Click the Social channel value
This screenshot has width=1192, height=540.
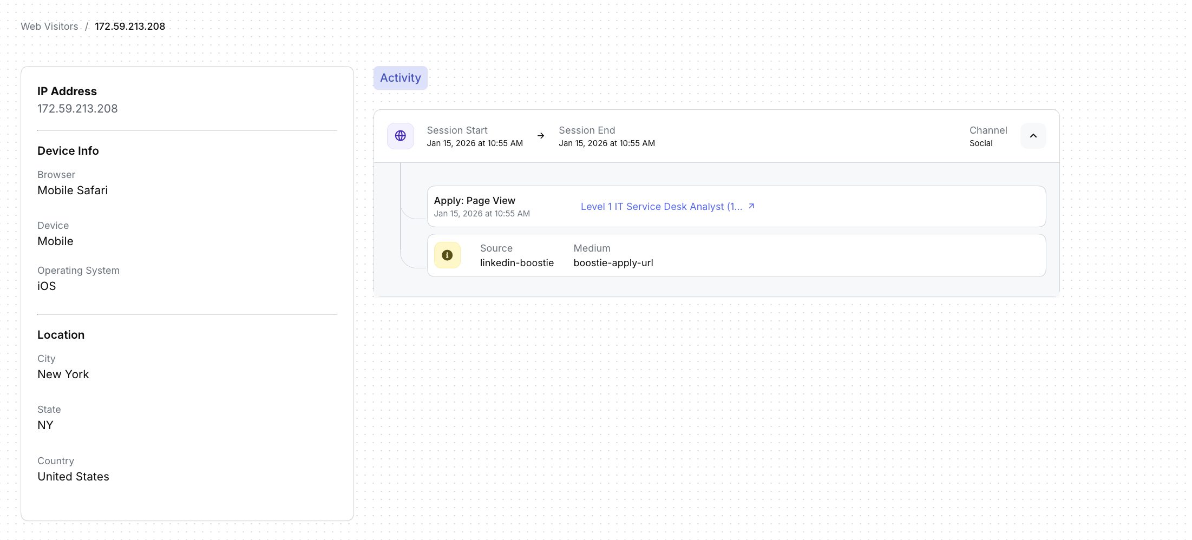click(980, 143)
